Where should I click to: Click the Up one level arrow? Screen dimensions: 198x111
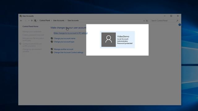32,21
